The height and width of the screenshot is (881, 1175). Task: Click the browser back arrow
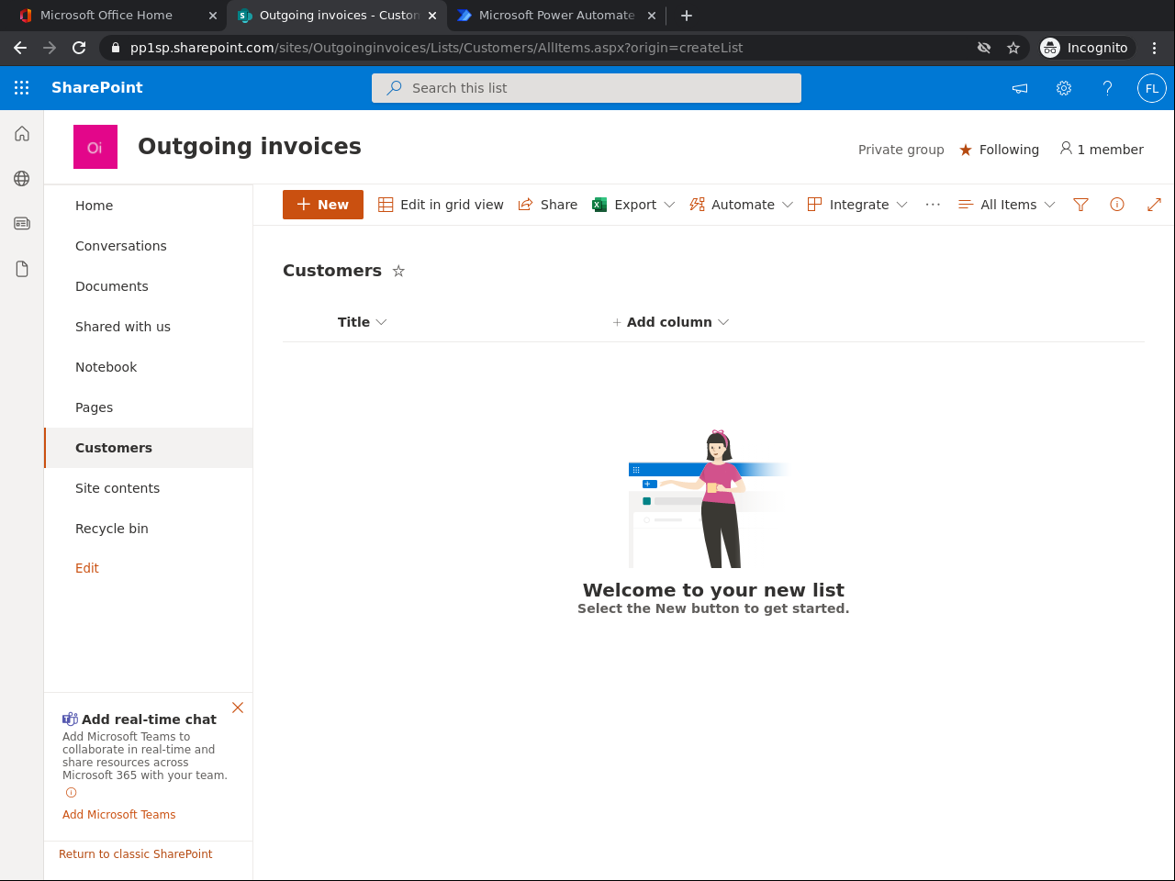click(20, 48)
